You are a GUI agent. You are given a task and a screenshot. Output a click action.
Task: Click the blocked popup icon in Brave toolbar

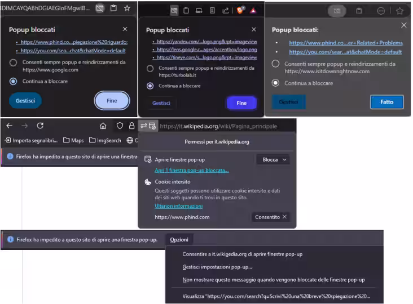[174, 11]
